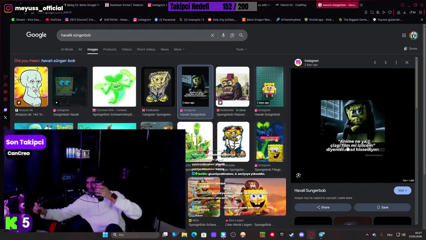Switch to Tahmin Et - ChatPlay tab
The width and height of the screenshot is (426, 240).
291,5
